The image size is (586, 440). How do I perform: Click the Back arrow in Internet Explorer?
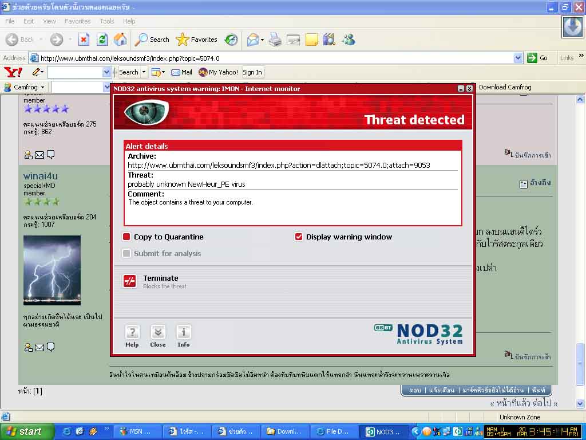(12, 40)
